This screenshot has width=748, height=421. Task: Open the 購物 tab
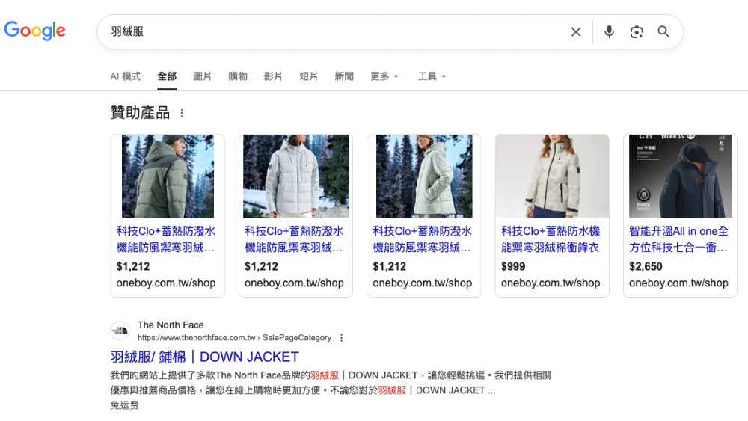pos(238,76)
